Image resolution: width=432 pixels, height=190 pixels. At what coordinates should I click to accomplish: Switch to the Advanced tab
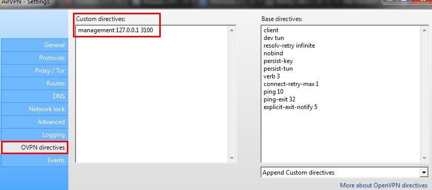(34, 122)
